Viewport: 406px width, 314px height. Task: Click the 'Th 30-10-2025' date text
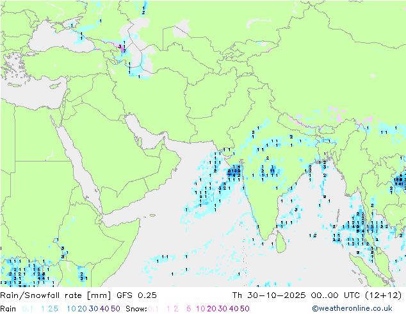coord(269,295)
